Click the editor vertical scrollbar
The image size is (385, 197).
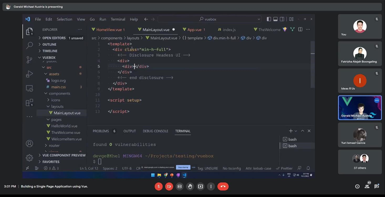312,64
